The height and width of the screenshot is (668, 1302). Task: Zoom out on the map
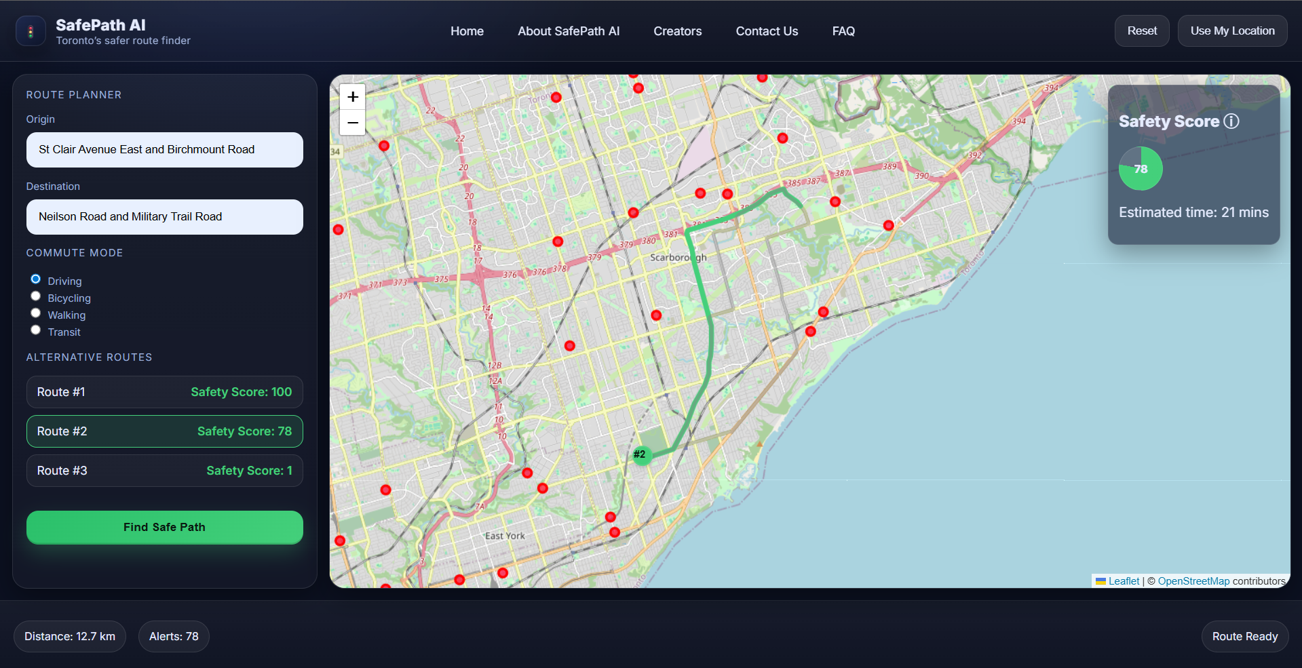pyautogui.click(x=353, y=123)
